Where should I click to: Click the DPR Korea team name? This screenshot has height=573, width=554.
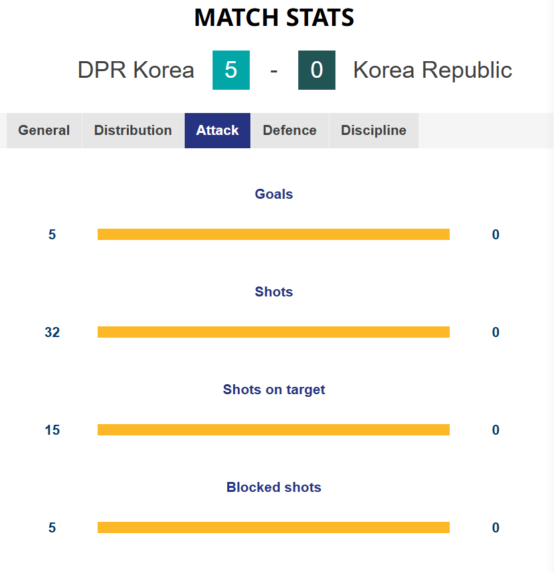click(x=136, y=70)
